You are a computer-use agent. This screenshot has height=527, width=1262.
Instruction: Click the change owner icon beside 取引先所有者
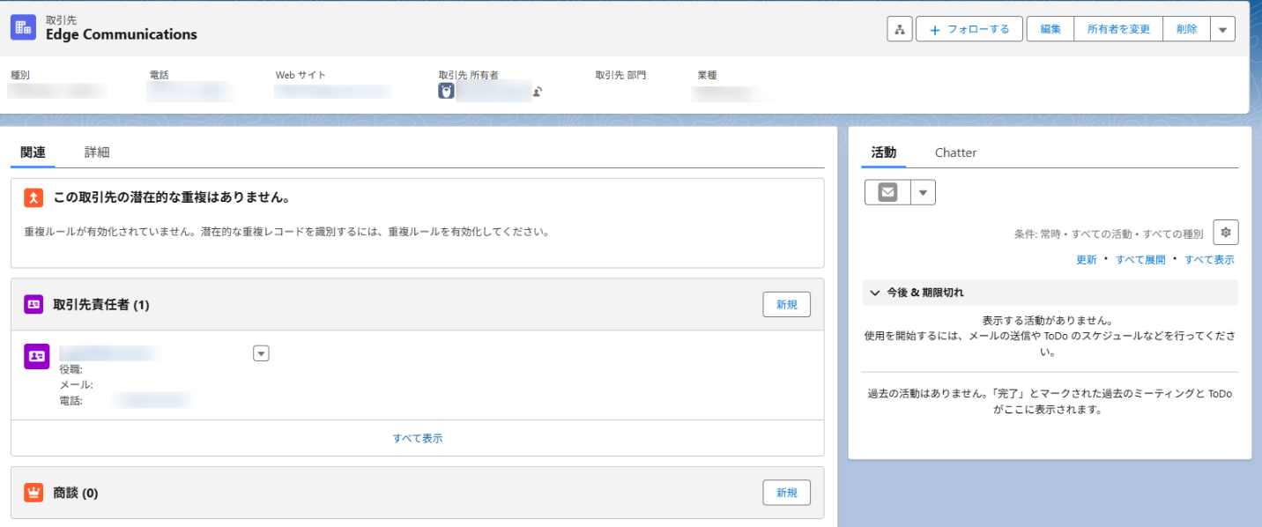click(x=537, y=91)
